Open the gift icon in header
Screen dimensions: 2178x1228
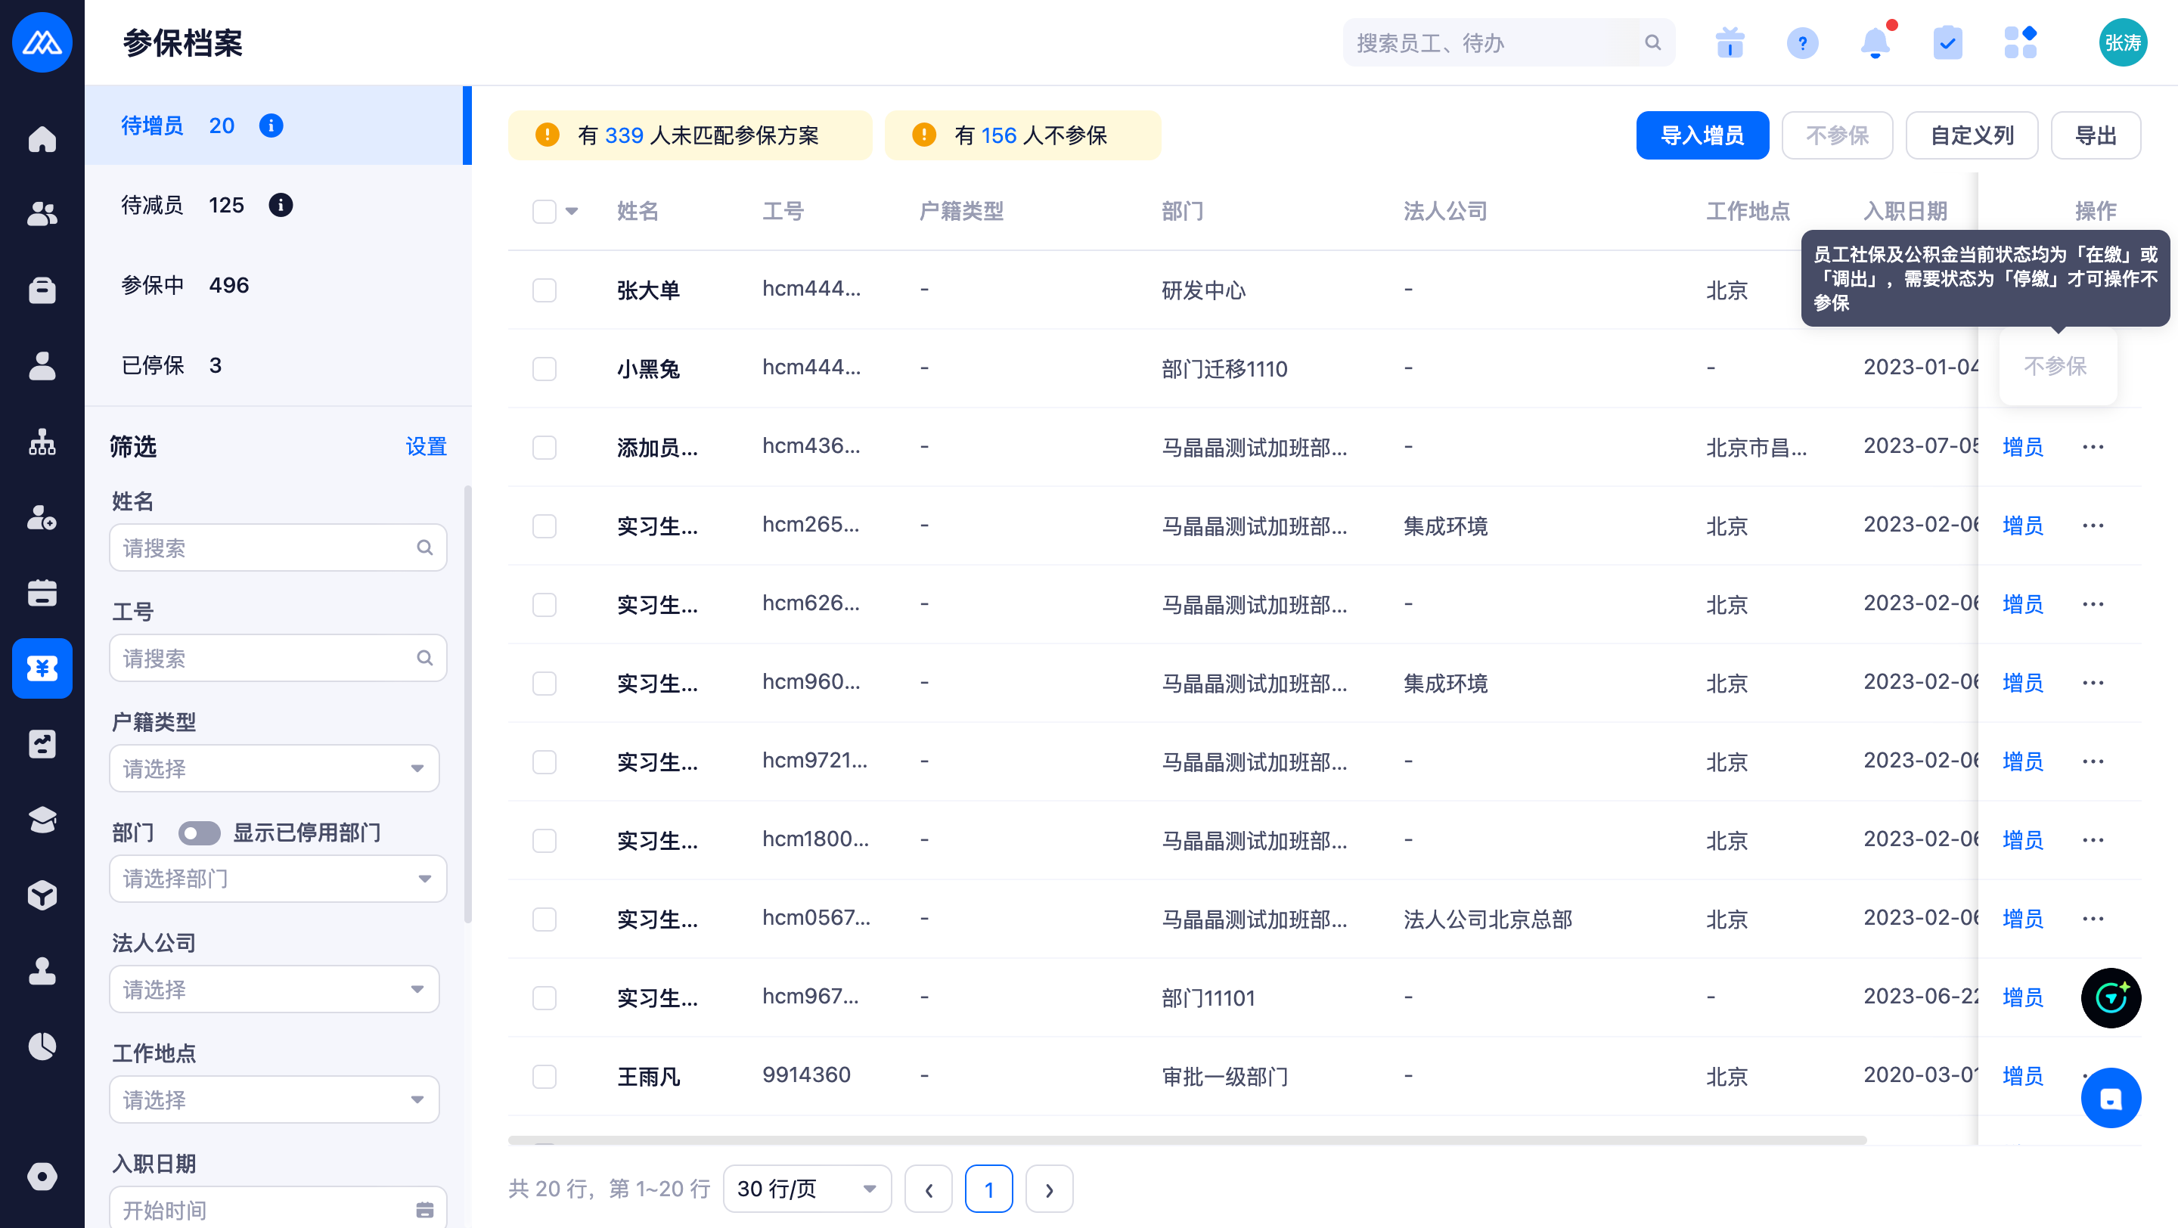(x=1730, y=42)
